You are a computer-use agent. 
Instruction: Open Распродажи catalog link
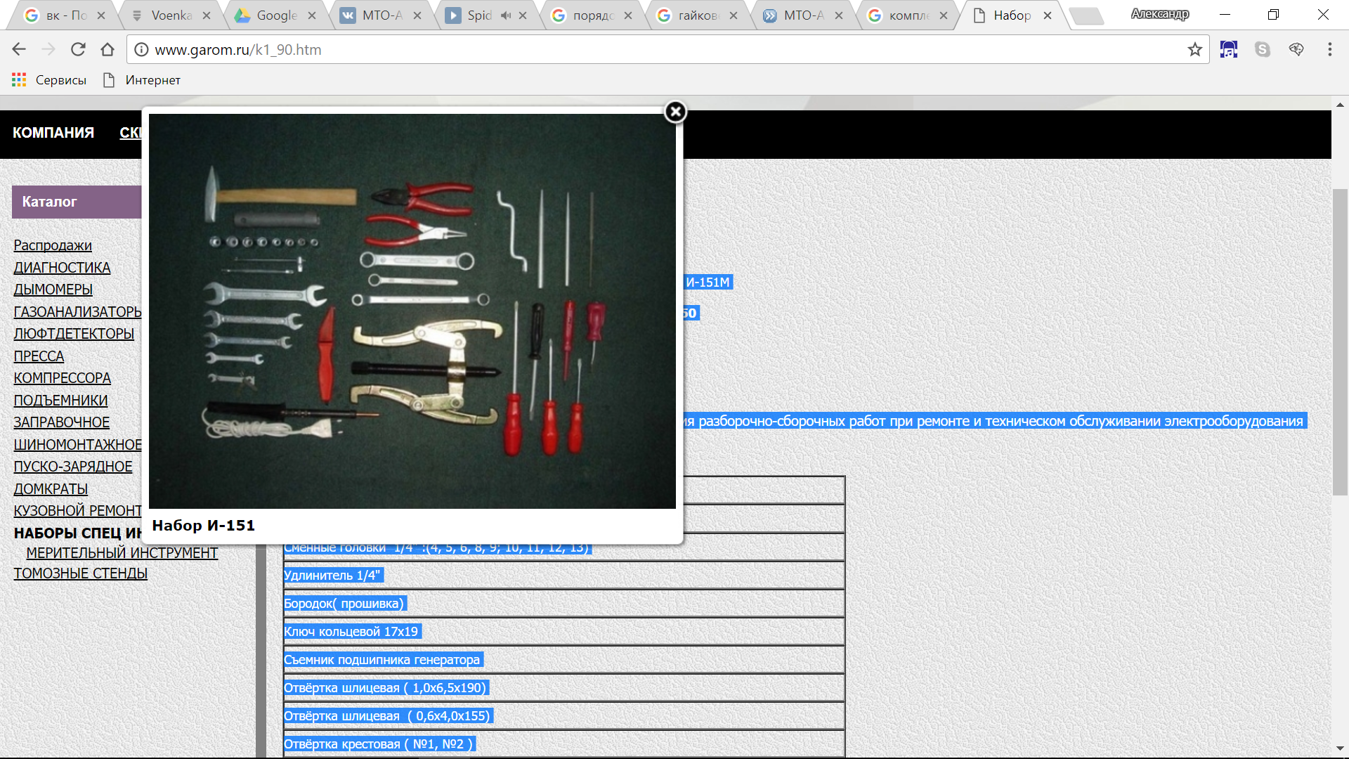coord(53,245)
